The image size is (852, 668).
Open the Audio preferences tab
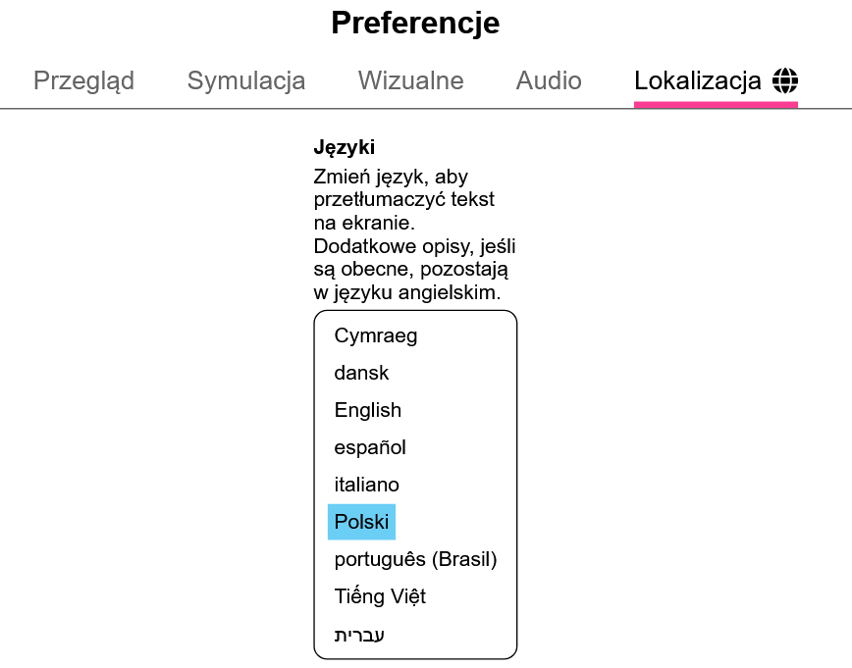point(549,80)
